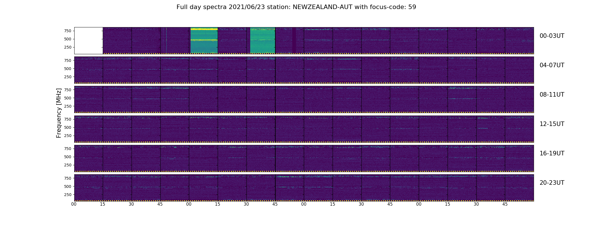The height and width of the screenshot is (226, 593).
Task: Select the '20-23UT' row label
Action: click(552, 183)
